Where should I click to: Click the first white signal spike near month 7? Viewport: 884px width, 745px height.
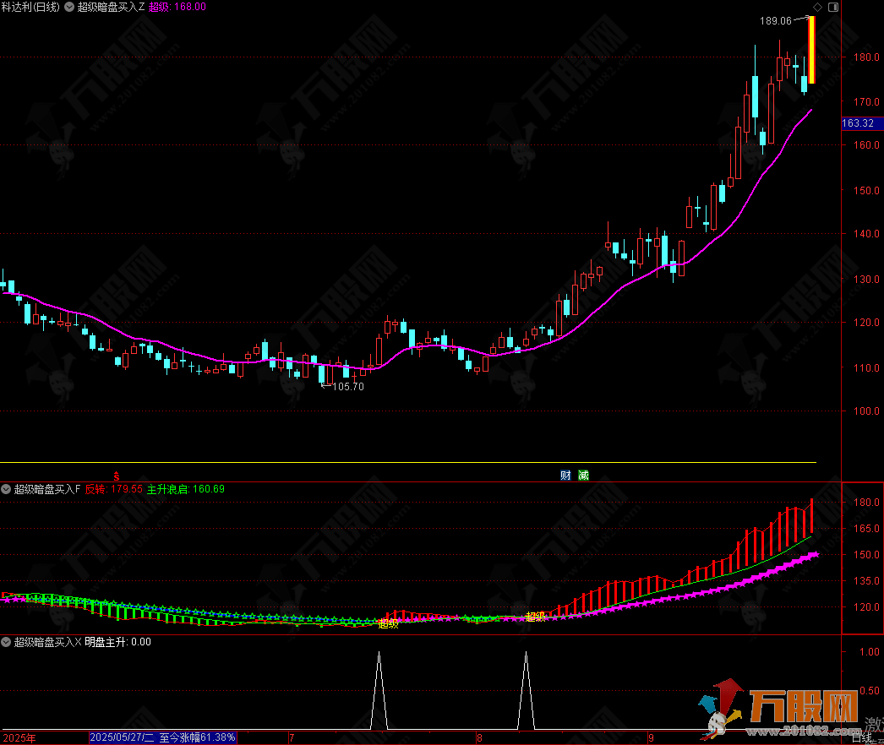point(379,690)
